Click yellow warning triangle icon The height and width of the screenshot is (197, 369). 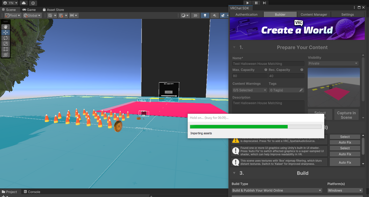click(x=235, y=140)
